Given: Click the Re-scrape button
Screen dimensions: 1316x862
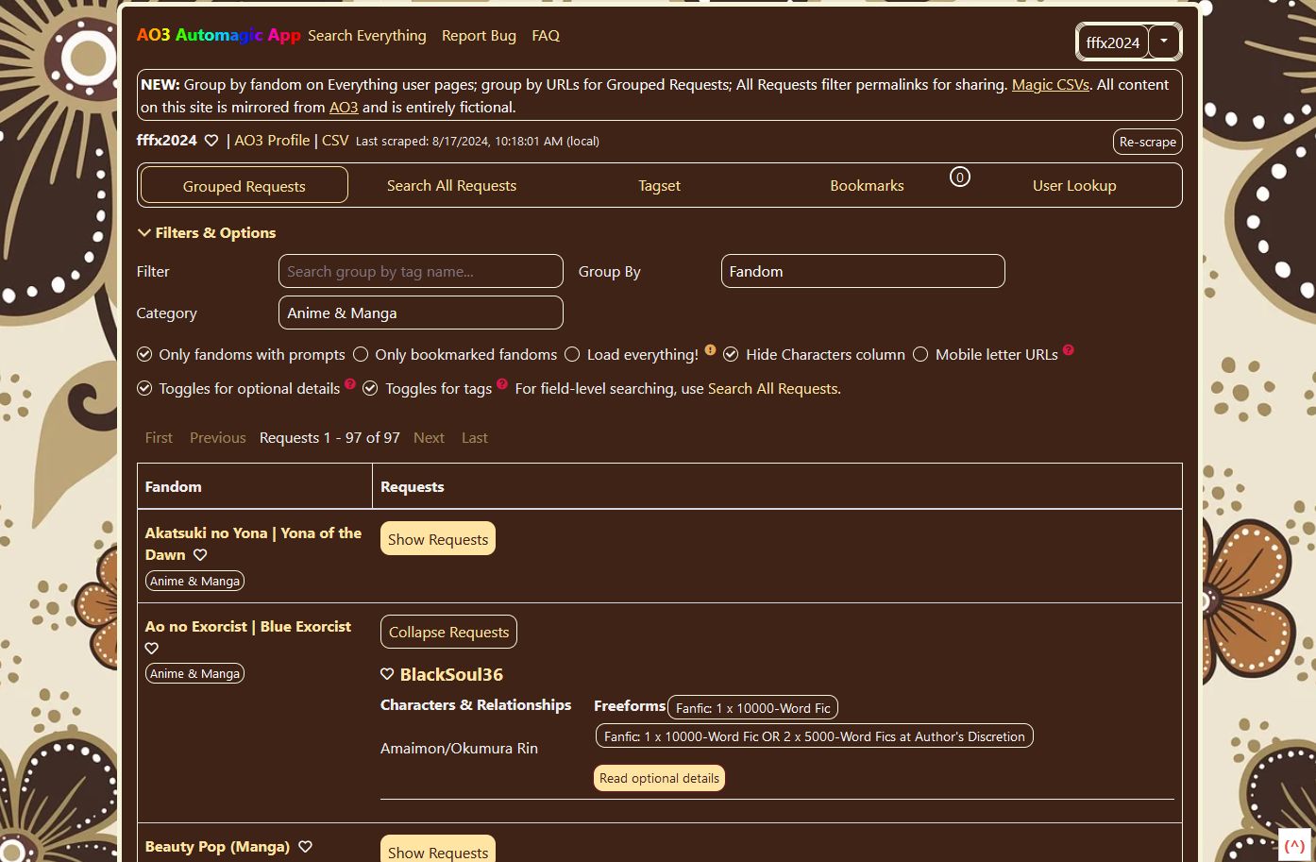Looking at the screenshot, I should [x=1148, y=142].
